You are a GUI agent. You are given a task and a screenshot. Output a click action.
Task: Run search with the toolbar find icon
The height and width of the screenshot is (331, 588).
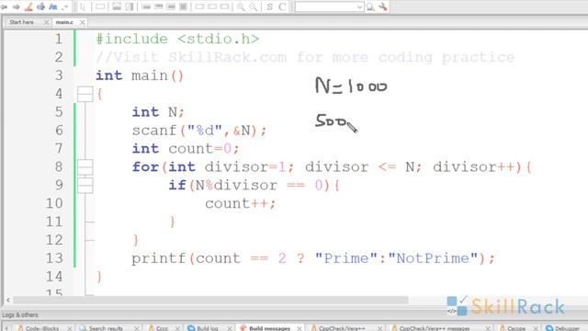pos(370,6)
